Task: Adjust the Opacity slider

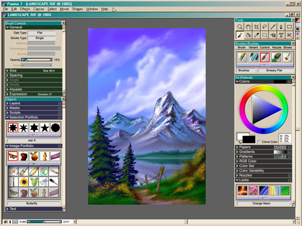Action: (37, 59)
